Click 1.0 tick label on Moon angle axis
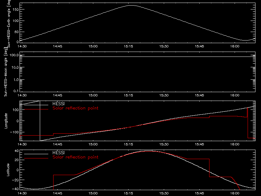261x196 pixels. 16,80
